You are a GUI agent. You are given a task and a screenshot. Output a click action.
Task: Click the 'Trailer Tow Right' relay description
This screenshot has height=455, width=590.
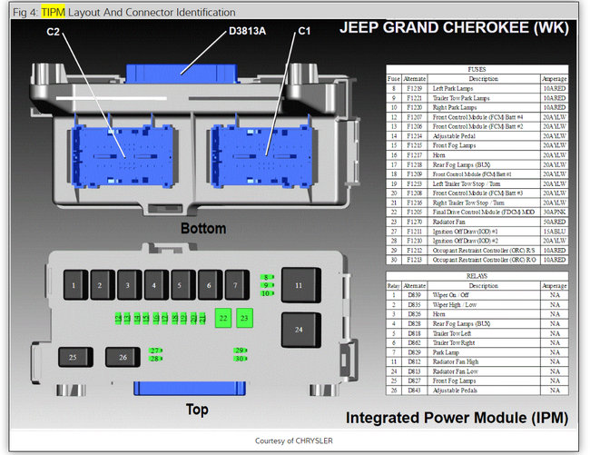click(x=454, y=343)
